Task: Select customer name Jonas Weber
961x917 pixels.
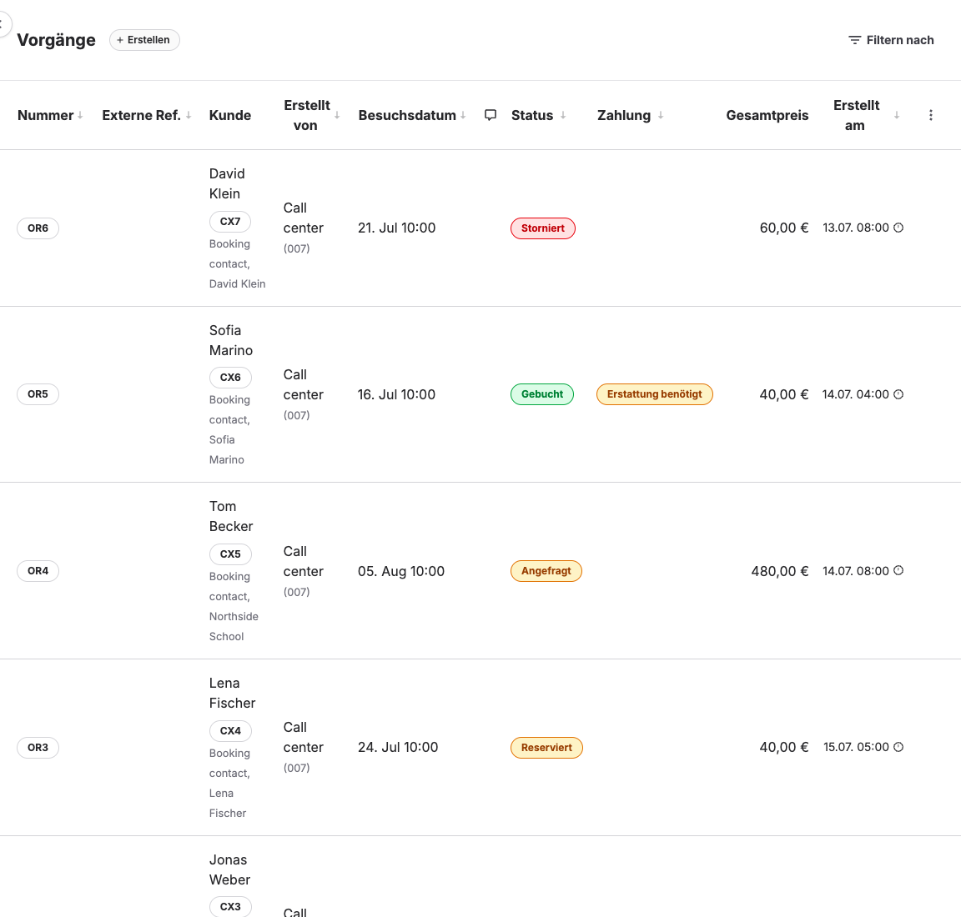Action: (230, 869)
